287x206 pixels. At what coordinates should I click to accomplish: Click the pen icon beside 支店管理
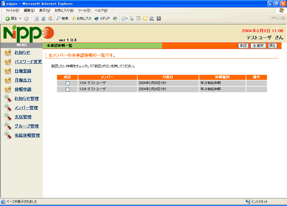click(x=8, y=117)
